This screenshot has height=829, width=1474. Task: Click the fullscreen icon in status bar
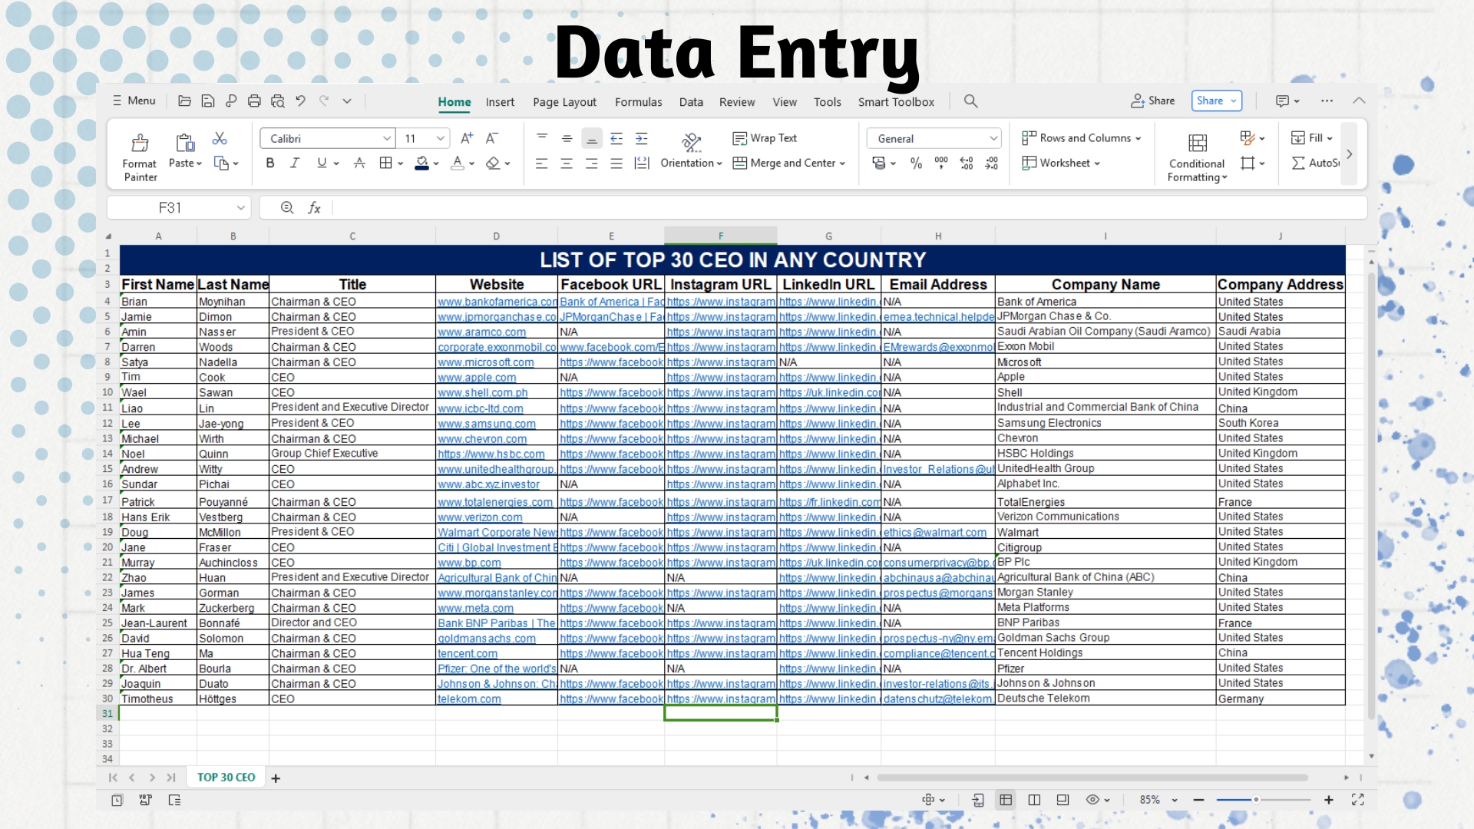pyautogui.click(x=1357, y=800)
